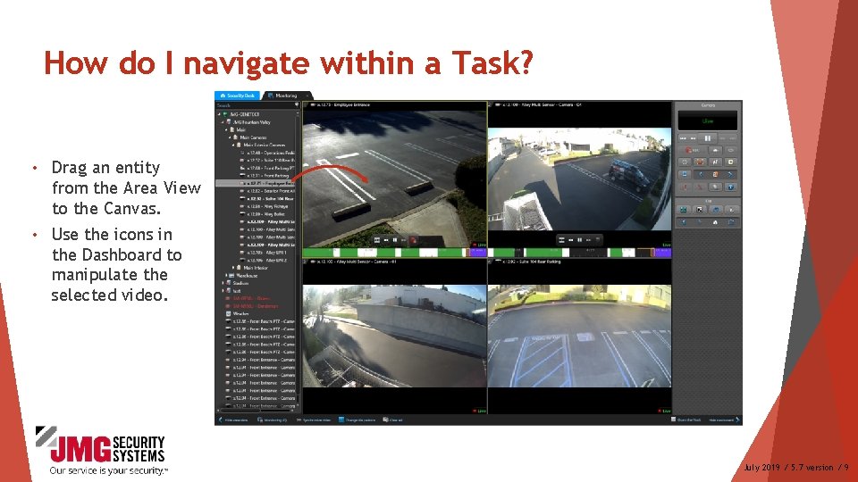This screenshot has width=858, height=482.
Task: Select the x.12.98 Alley Fisheye camera
Action: click(x=265, y=206)
